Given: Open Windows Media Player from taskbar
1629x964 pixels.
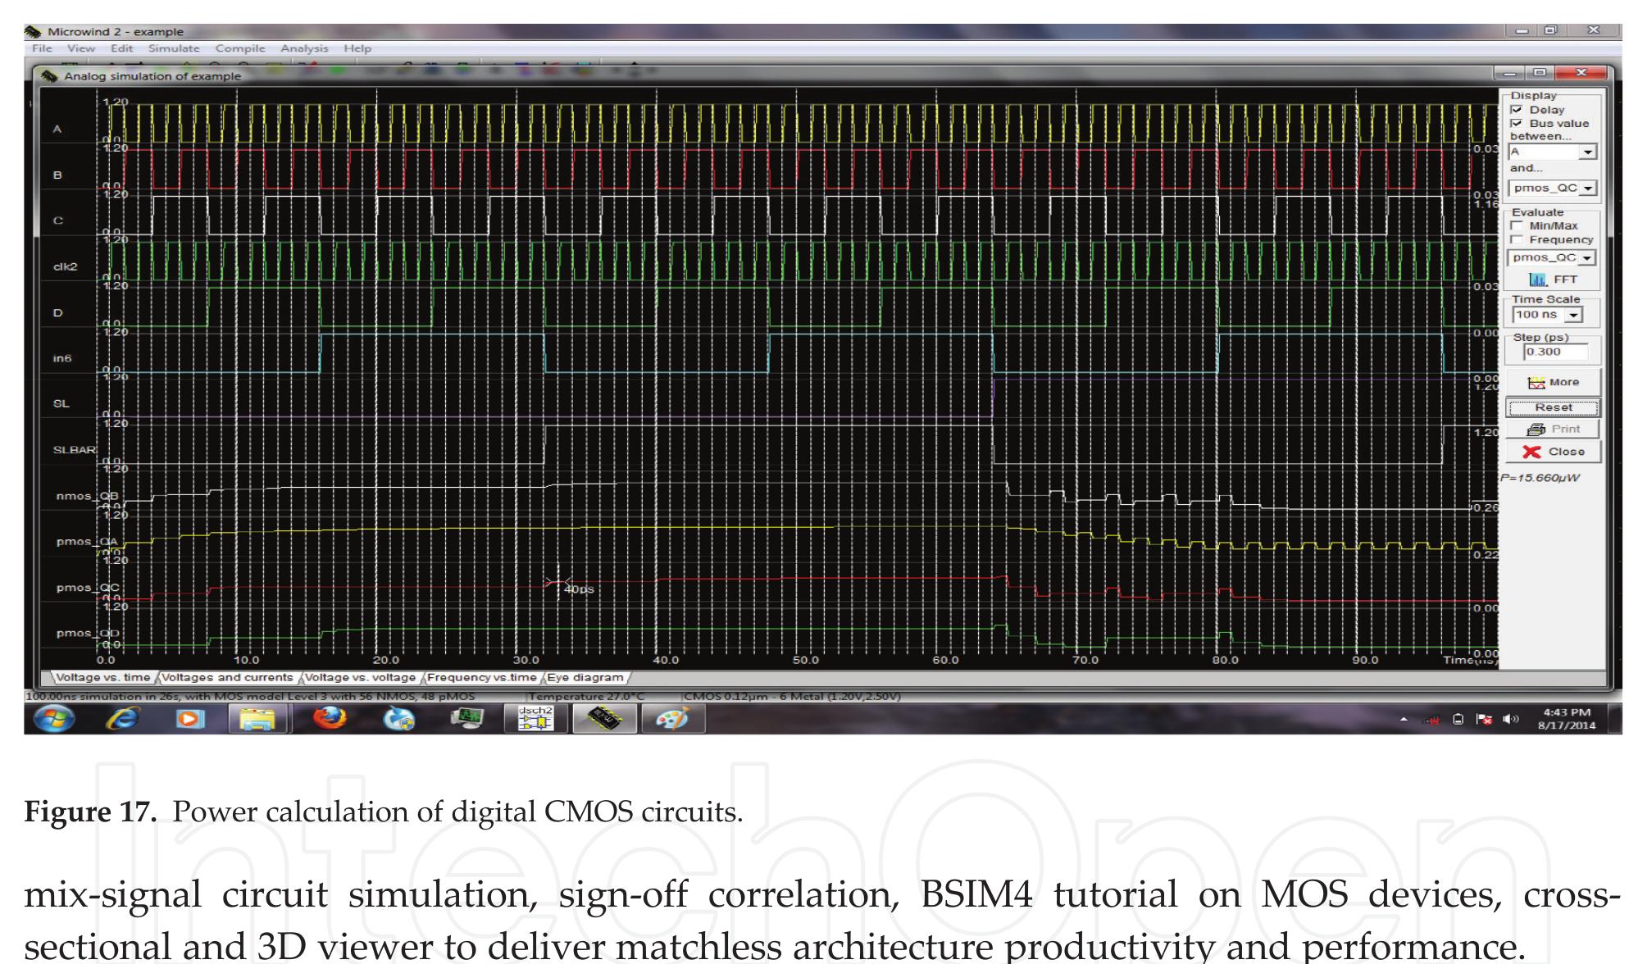Looking at the screenshot, I should point(187,718).
